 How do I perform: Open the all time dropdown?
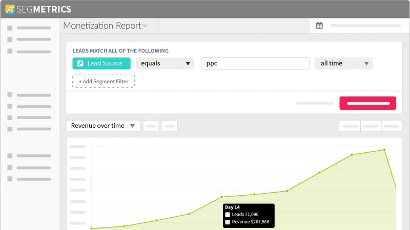(343, 63)
